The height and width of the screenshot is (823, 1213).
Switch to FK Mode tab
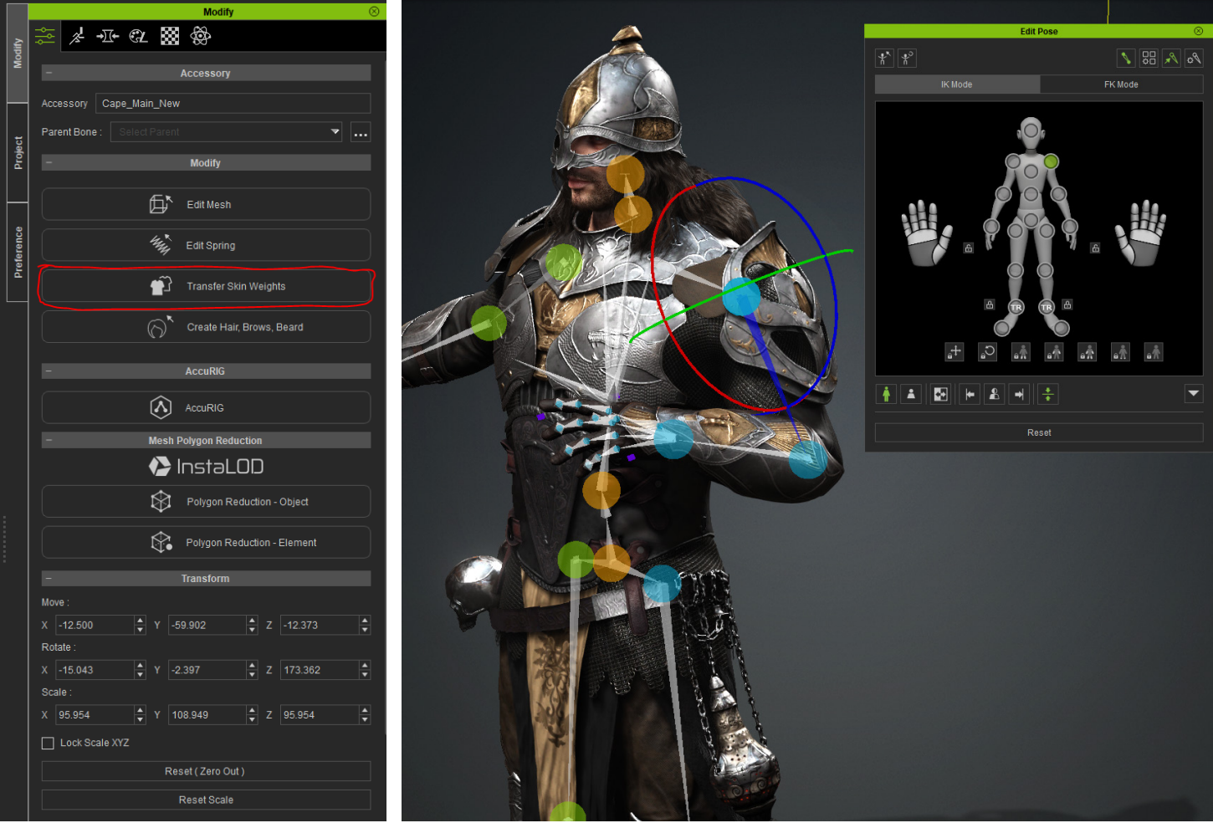tap(1121, 84)
